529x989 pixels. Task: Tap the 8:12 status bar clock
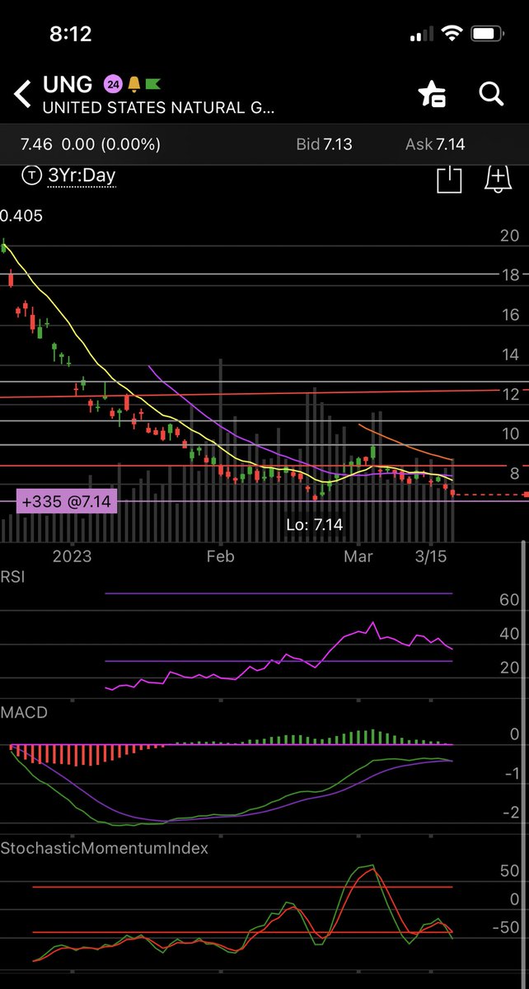tap(70, 34)
